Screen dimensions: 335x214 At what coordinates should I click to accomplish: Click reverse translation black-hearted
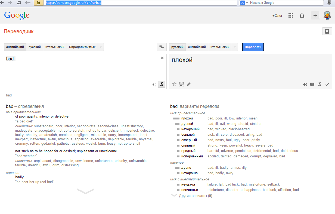(x=239, y=129)
